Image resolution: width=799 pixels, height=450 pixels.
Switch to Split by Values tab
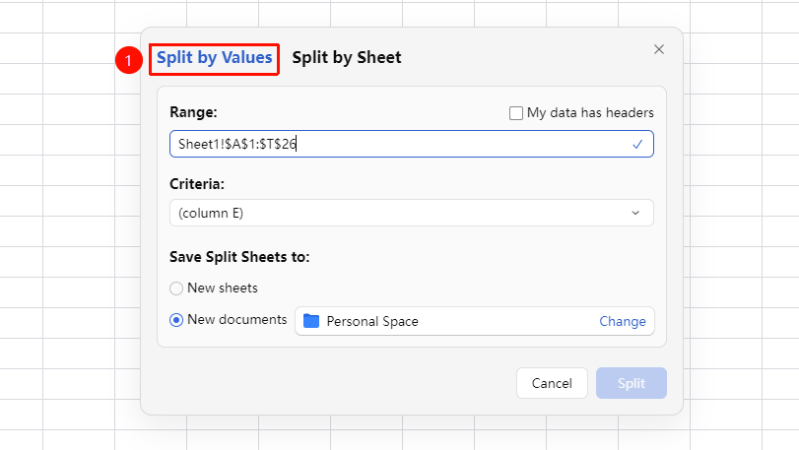point(214,57)
